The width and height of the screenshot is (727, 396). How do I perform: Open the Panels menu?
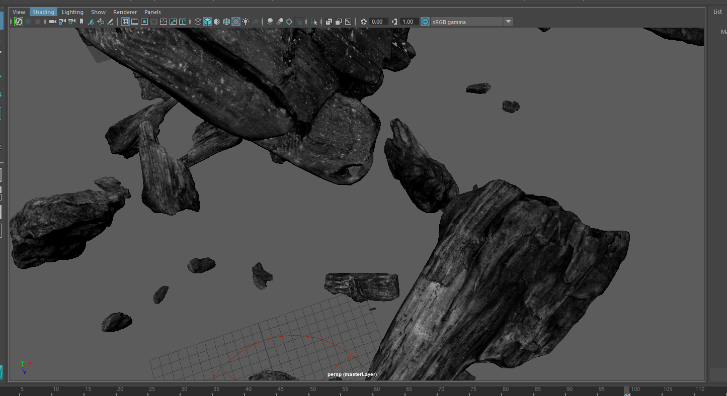pos(152,12)
